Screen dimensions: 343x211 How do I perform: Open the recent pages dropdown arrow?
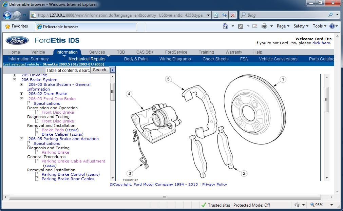pyautogui.click(x=24, y=15)
